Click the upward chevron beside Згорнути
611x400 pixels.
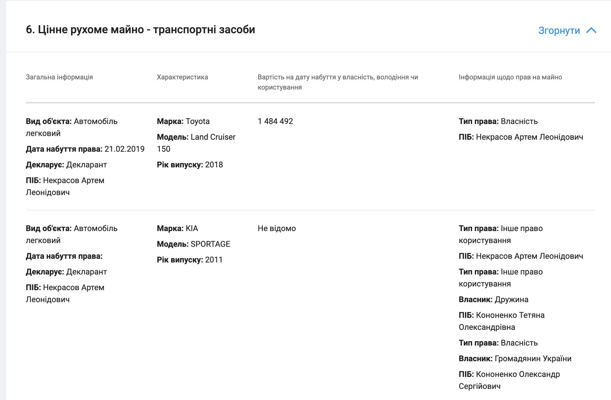(591, 30)
